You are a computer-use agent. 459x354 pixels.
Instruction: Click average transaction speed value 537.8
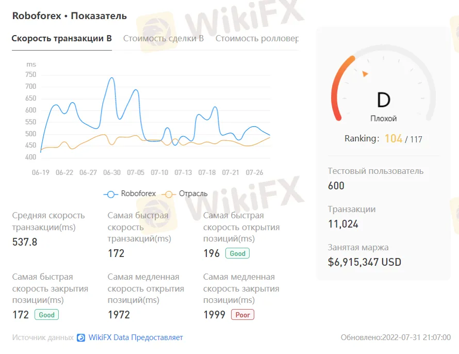click(x=25, y=242)
